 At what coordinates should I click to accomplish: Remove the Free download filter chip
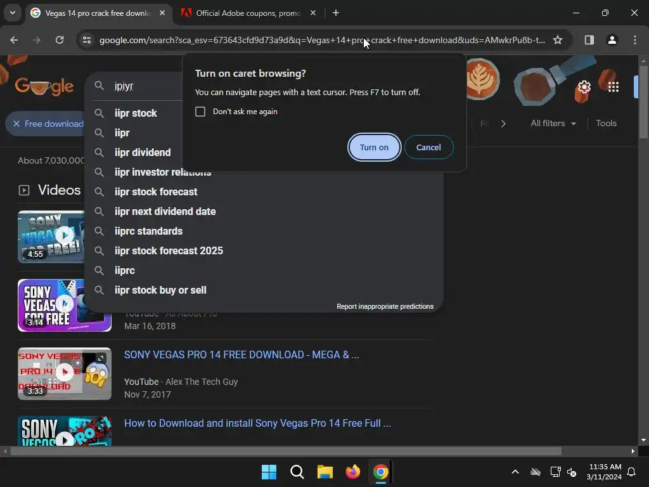click(16, 124)
